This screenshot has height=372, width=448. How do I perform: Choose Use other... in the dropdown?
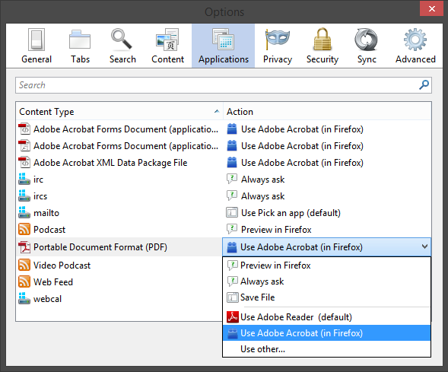[326, 349]
